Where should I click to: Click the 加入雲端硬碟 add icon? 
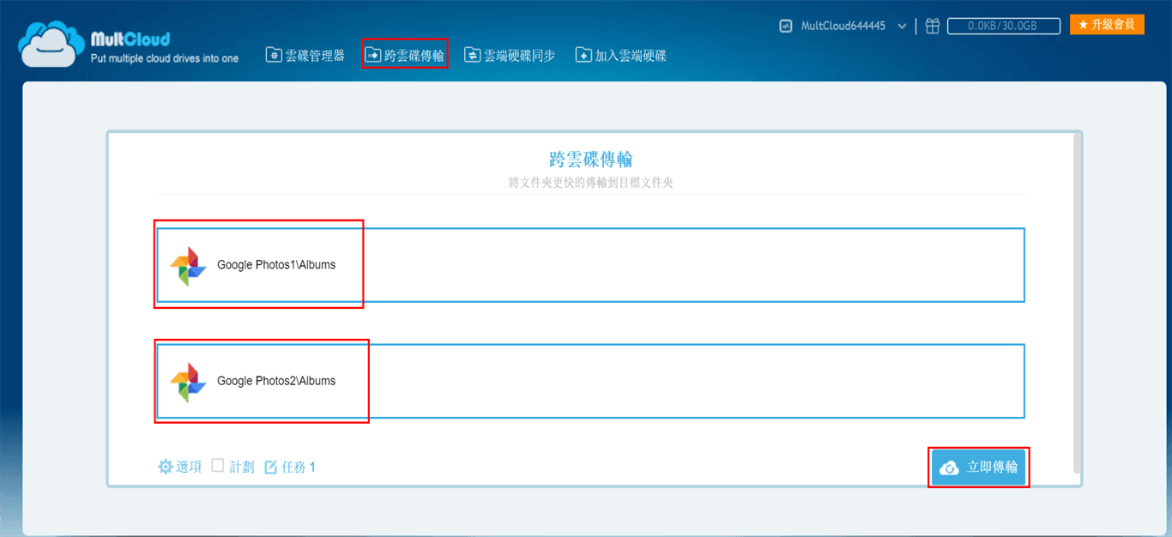click(583, 55)
